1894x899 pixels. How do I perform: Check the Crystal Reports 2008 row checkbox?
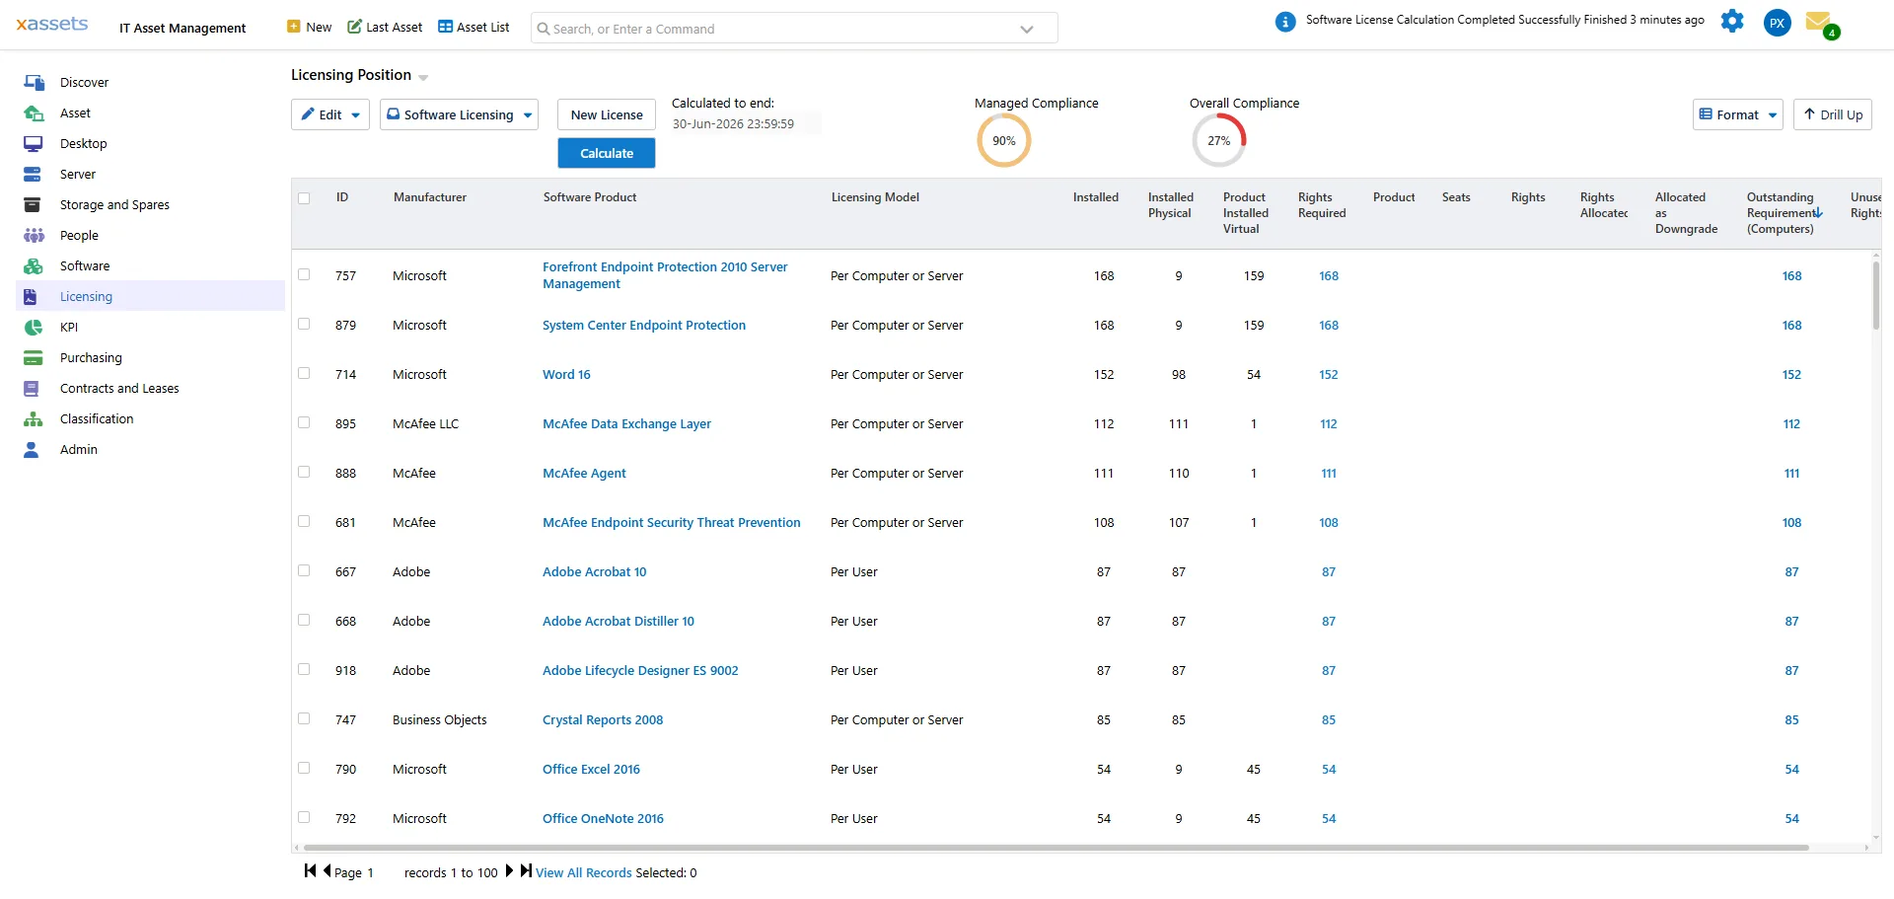[x=304, y=719]
